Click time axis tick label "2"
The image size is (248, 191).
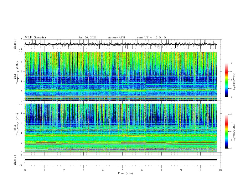pyautogui.click(x=64, y=170)
